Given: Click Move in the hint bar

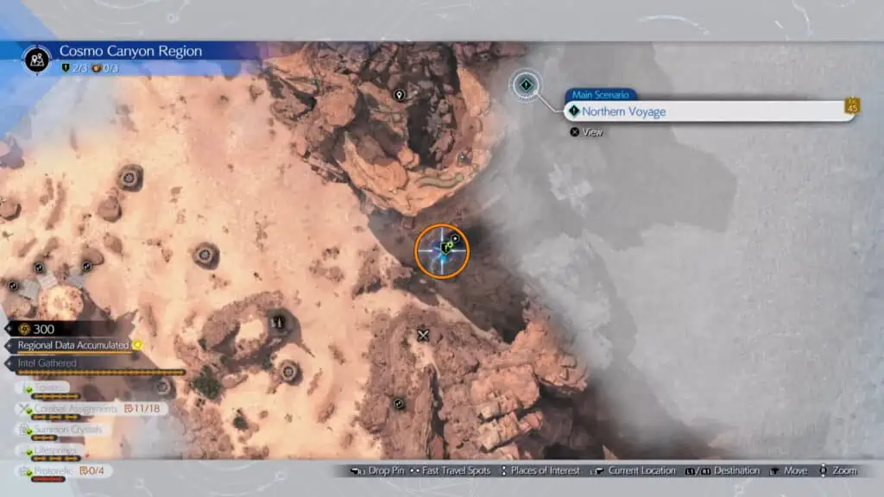Looking at the screenshot, I should 795,470.
